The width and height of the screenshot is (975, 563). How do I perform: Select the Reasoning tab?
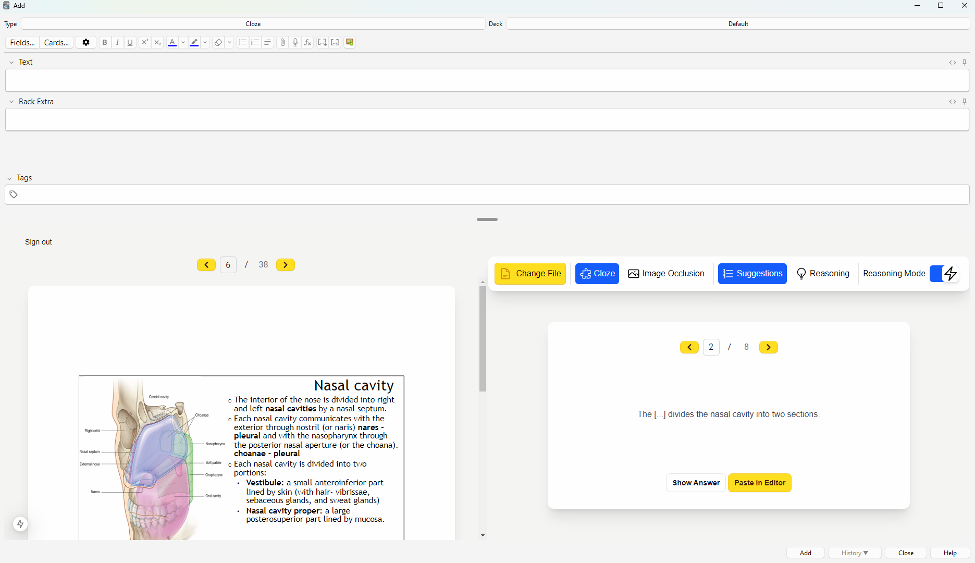pyautogui.click(x=823, y=274)
